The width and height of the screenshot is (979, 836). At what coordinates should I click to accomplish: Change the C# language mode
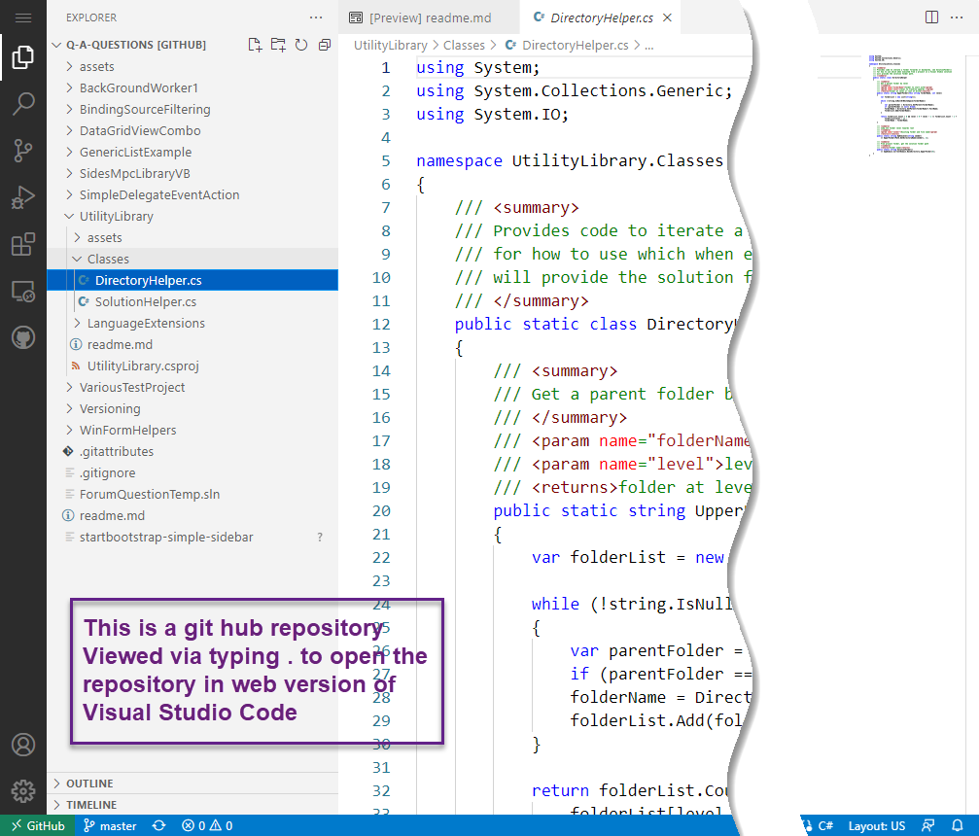825,825
